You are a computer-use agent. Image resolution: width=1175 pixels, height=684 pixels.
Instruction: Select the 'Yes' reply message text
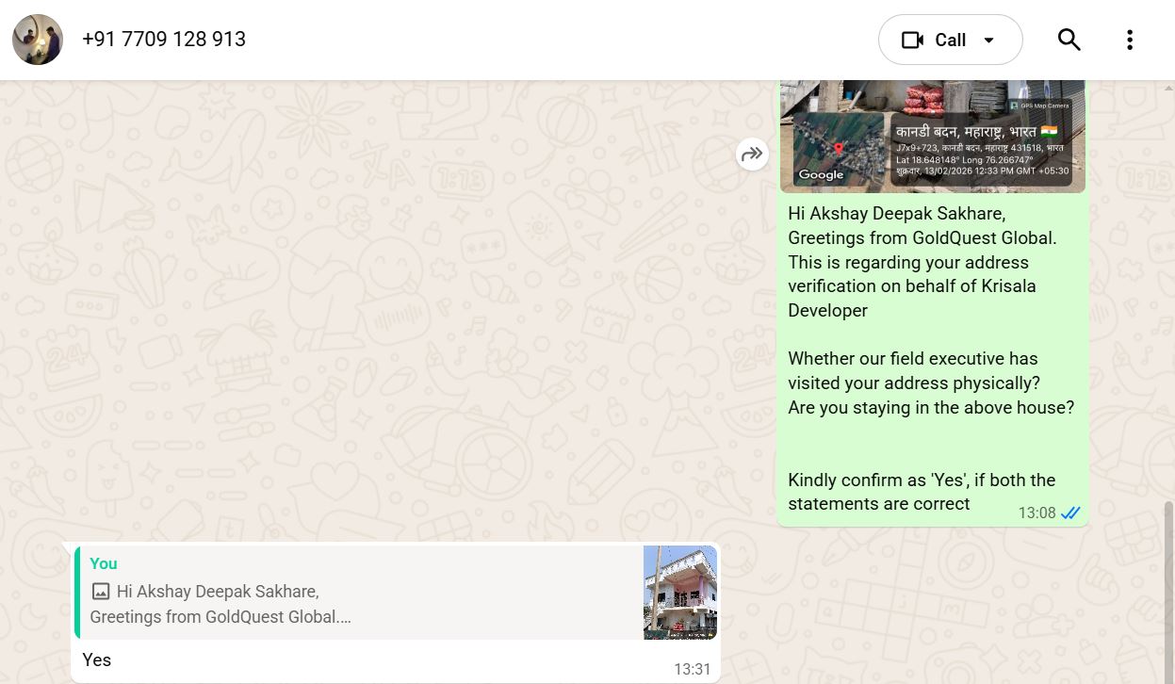(97, 660)
